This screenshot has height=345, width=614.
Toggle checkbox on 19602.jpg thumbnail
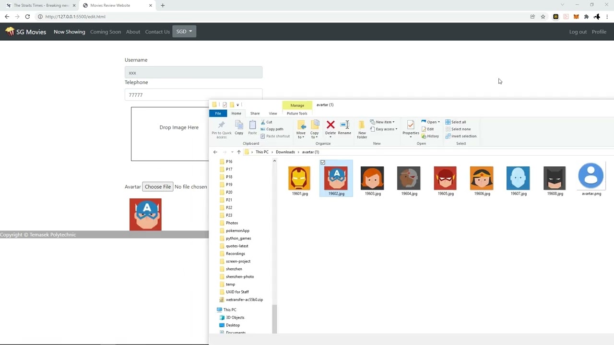coord(323,163)
